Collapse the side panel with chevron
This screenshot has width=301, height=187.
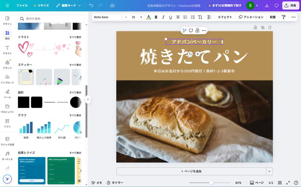click(x=88, y=99)
